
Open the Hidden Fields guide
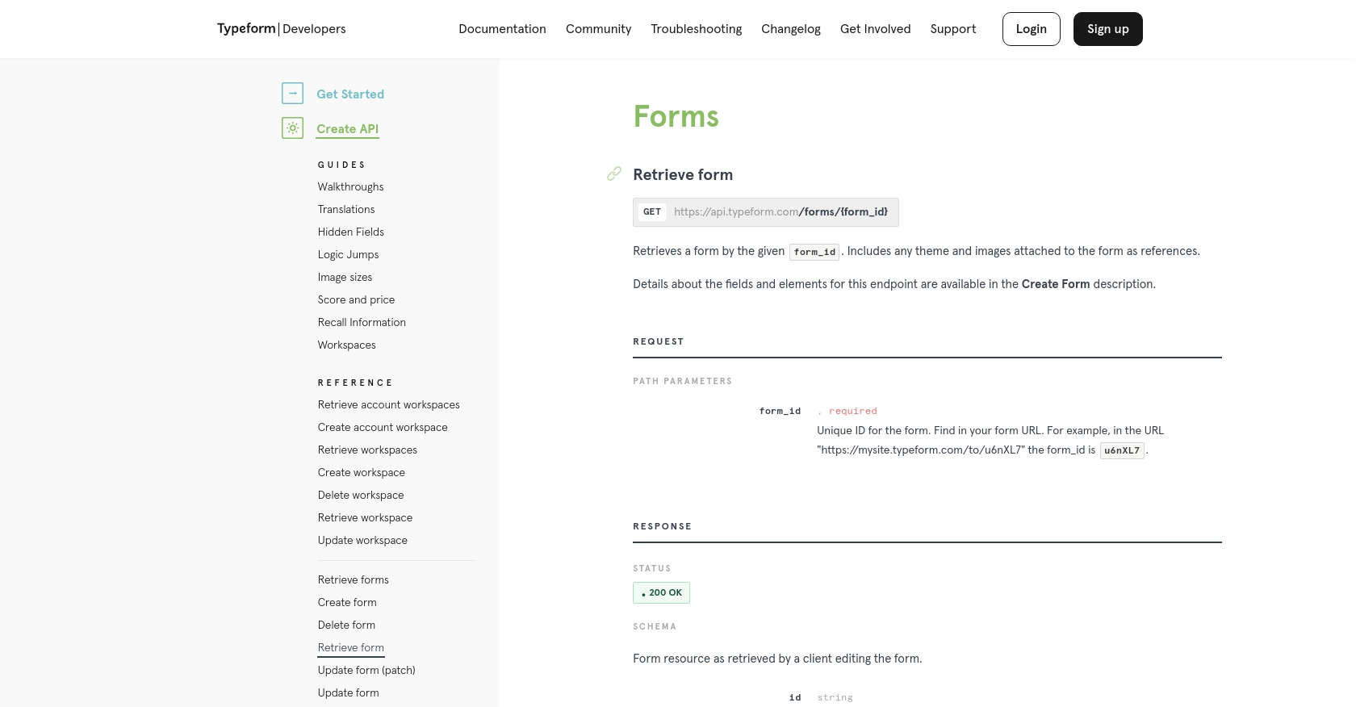351,232
